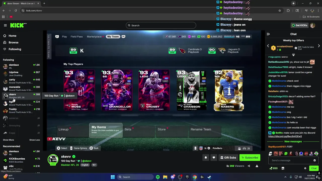
Task: Open All Bookmarks folder
Action: tap(311, 17)
